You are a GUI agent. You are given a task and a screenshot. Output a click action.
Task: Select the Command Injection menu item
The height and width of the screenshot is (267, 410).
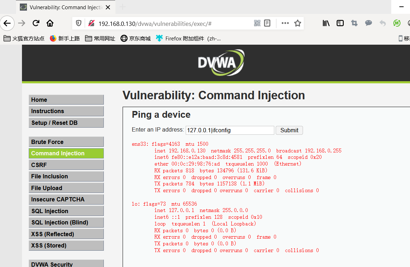click(66, 154)
